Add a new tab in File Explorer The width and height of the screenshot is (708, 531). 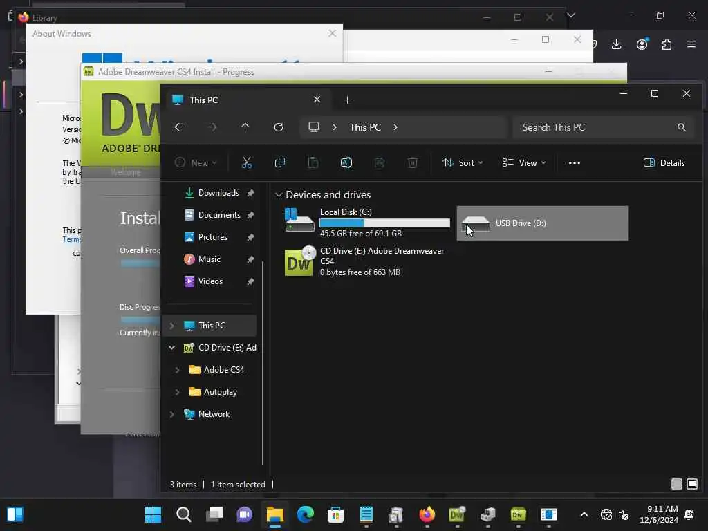pyautogui.click(x=347, y=100)
